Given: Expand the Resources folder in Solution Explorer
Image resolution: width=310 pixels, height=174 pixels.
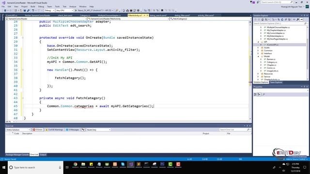Looking at the screenshot, I should pyautogui.click(x=258, y=74).
